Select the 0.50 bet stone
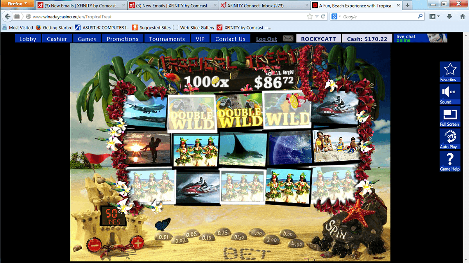469x263 pixels. click(x=239, y=236)
